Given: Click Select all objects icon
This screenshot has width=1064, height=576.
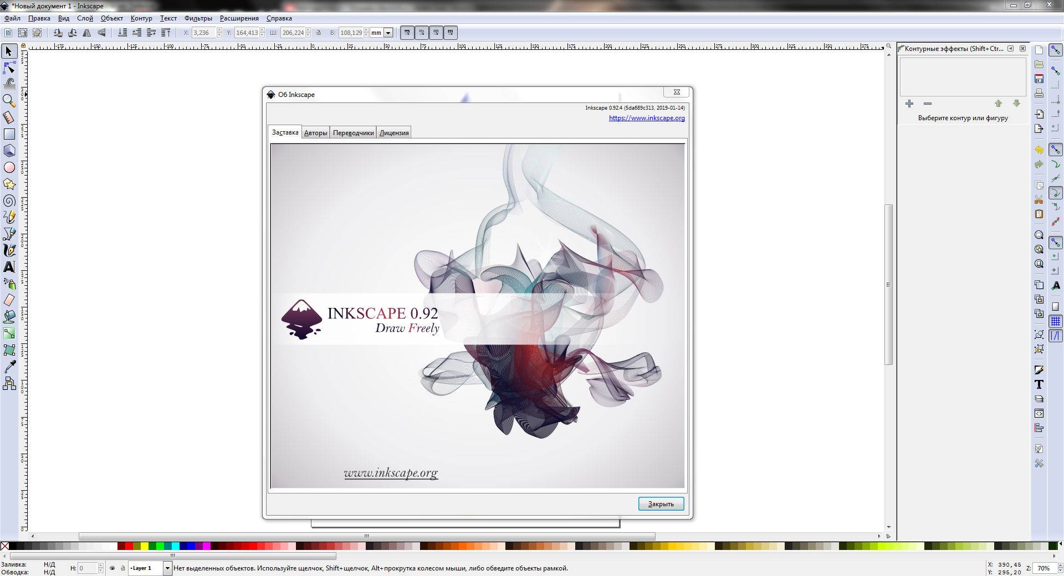Looking at the screenshot, I should tap(8, 33).
